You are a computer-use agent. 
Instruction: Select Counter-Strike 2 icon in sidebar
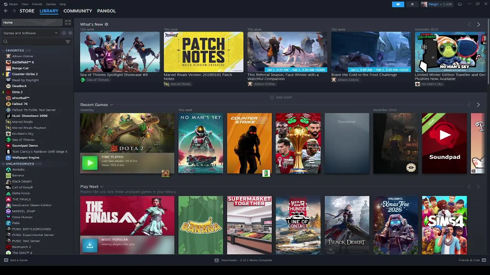pyautogui.click(x=8, y=74)
